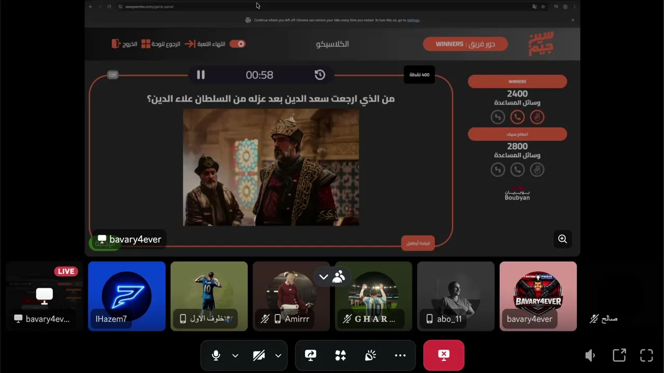664x373 pixels.
Task: Open the Settings link in Chrome notice
Action: coord(413,20)
